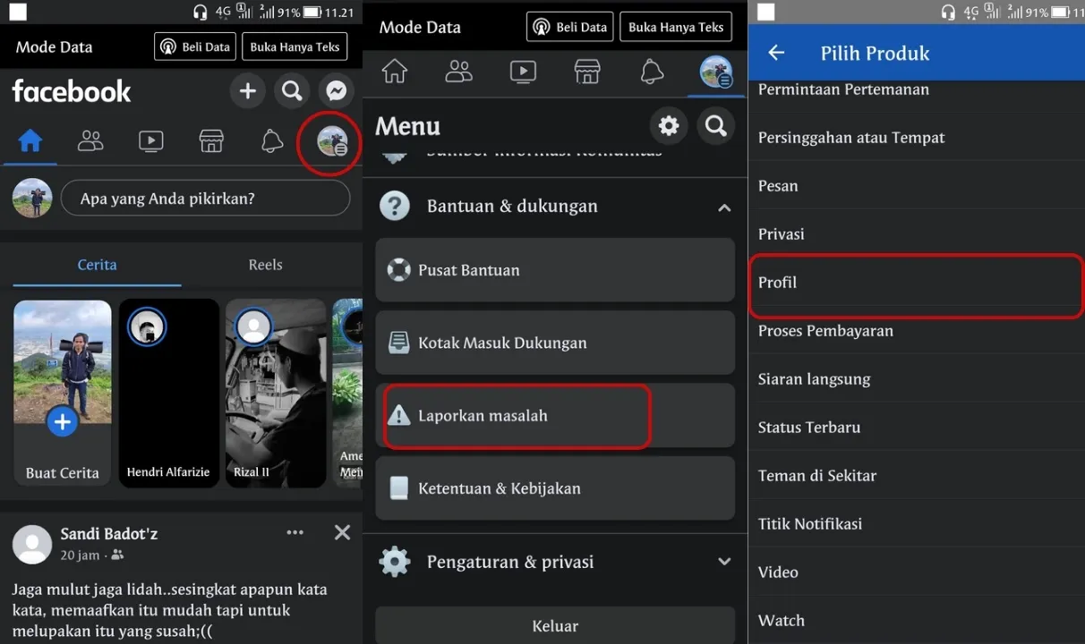
Task: Tap your avatar beside the status field
Action: pyautogui.click(x=32, y=199)
